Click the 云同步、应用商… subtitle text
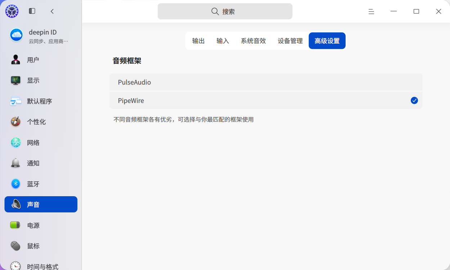Viewport: 450px width, 270px height. (x=49, y=41)
